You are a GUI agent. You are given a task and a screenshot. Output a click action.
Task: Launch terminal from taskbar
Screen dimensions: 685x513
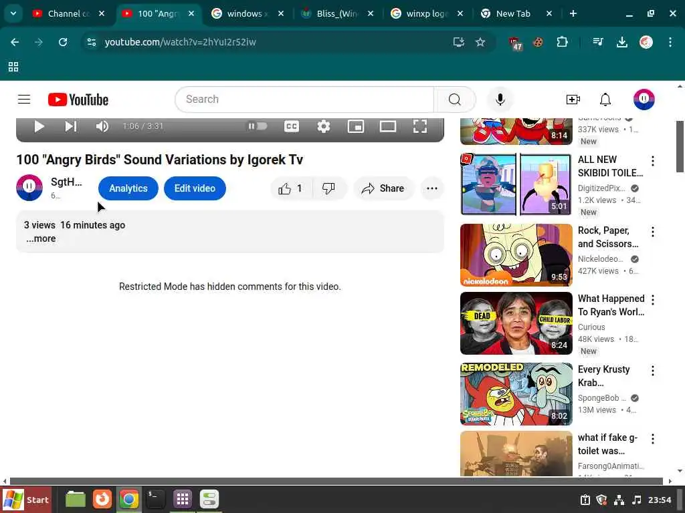point(155,500)
